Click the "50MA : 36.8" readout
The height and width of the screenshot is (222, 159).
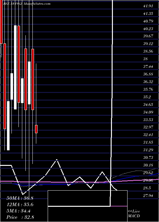point(20,198)
